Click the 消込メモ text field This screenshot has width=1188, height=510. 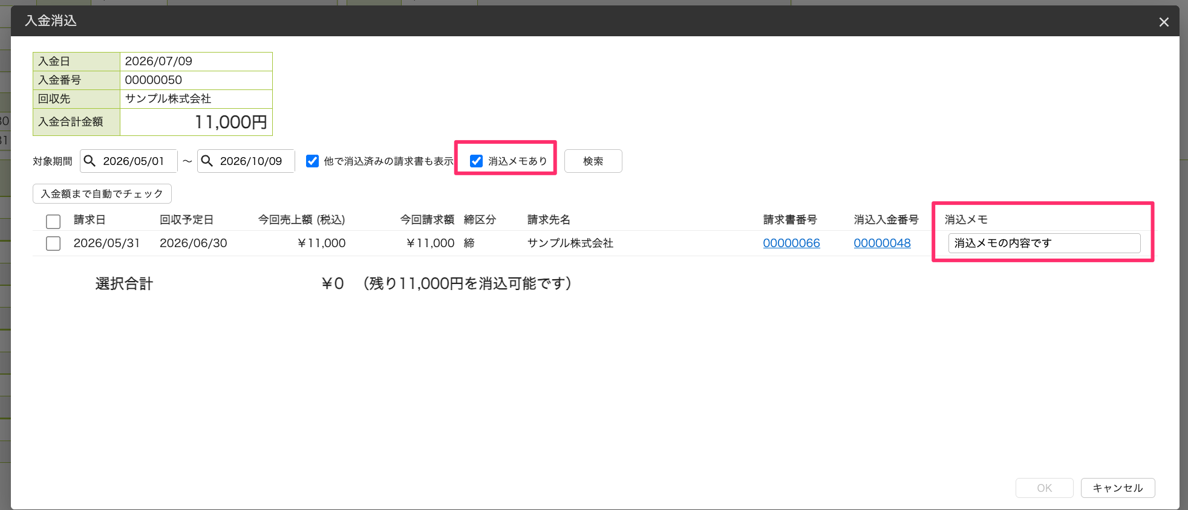click(1044, 243)
